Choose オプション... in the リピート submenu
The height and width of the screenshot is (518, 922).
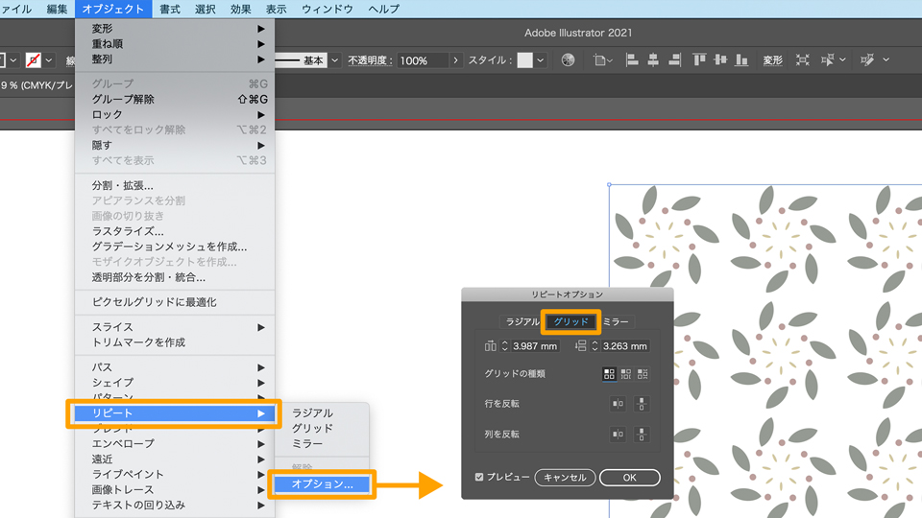[323, 483]
